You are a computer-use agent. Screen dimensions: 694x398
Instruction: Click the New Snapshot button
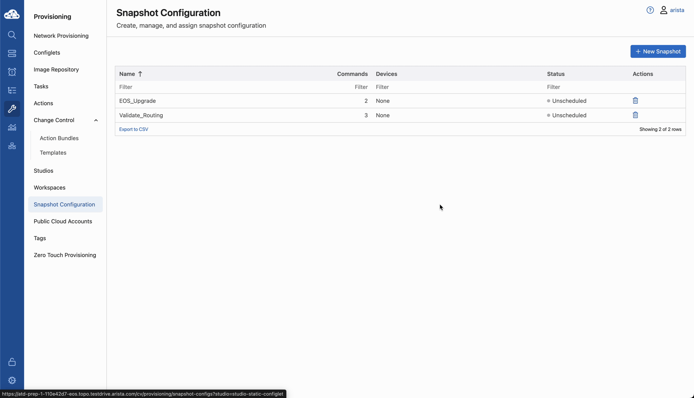pyautogui.click(x=658, y=51)
